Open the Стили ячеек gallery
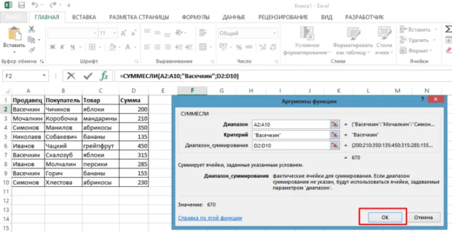Screen dimensions: 452x232 384,41
